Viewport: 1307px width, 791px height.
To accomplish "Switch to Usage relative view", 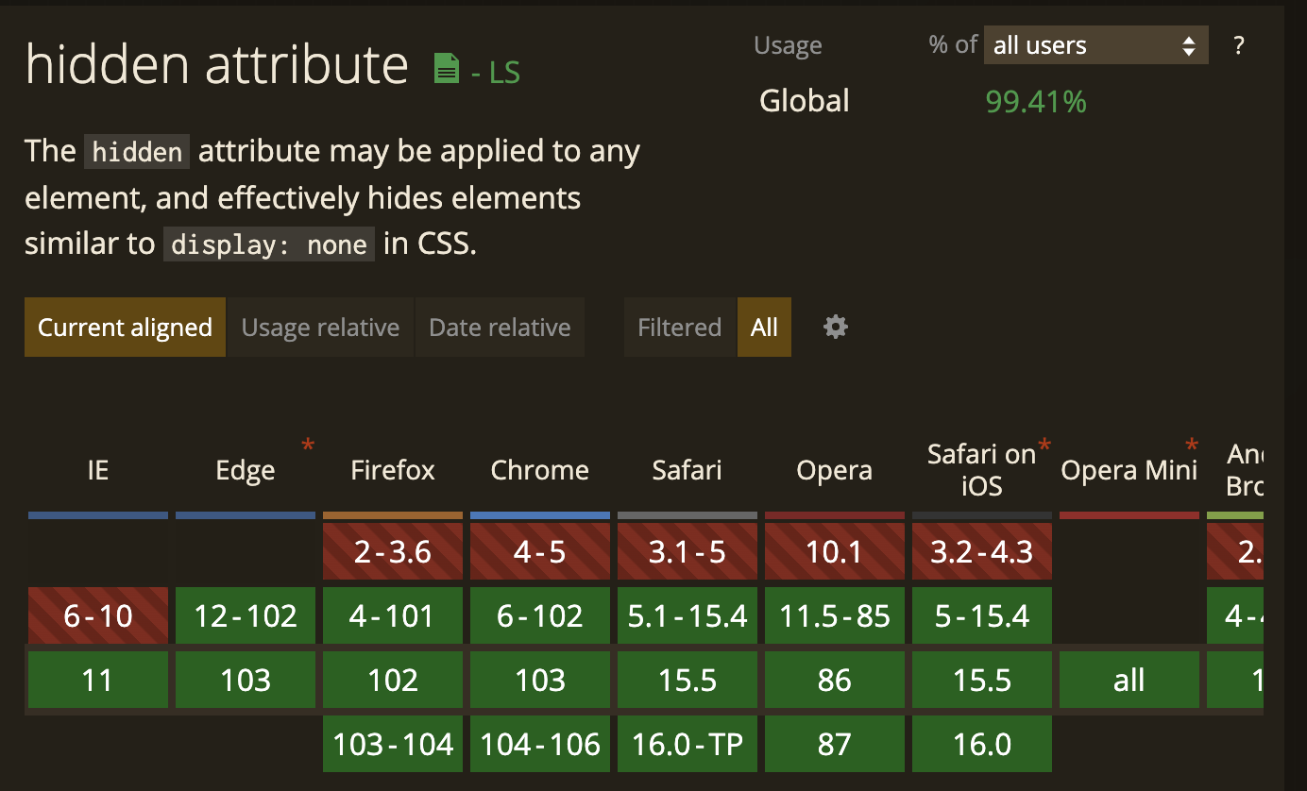I will tap(320, 328).
